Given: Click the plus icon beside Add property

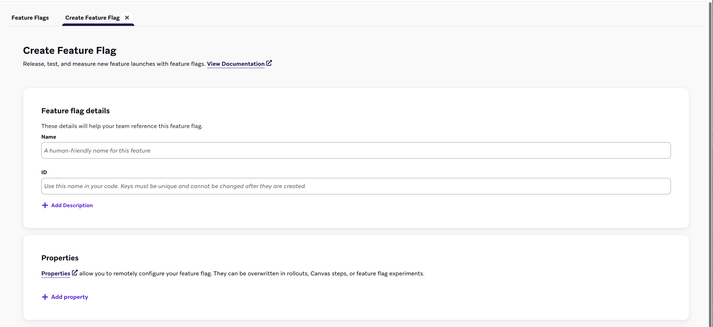Looking at the screenshot, I should pos(45,297).
